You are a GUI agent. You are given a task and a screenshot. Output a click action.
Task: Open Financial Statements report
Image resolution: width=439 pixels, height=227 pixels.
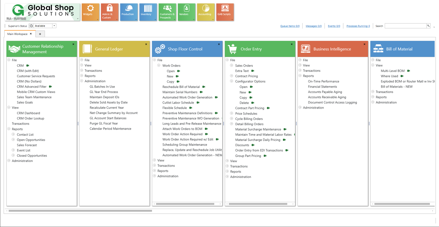point(322,87)
